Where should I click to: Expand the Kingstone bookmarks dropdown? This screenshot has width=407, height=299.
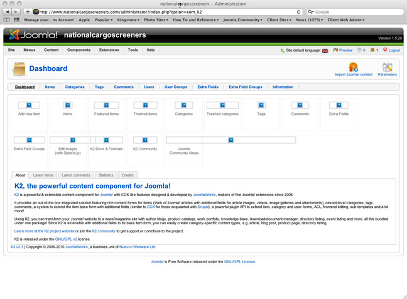pos(128,19)
